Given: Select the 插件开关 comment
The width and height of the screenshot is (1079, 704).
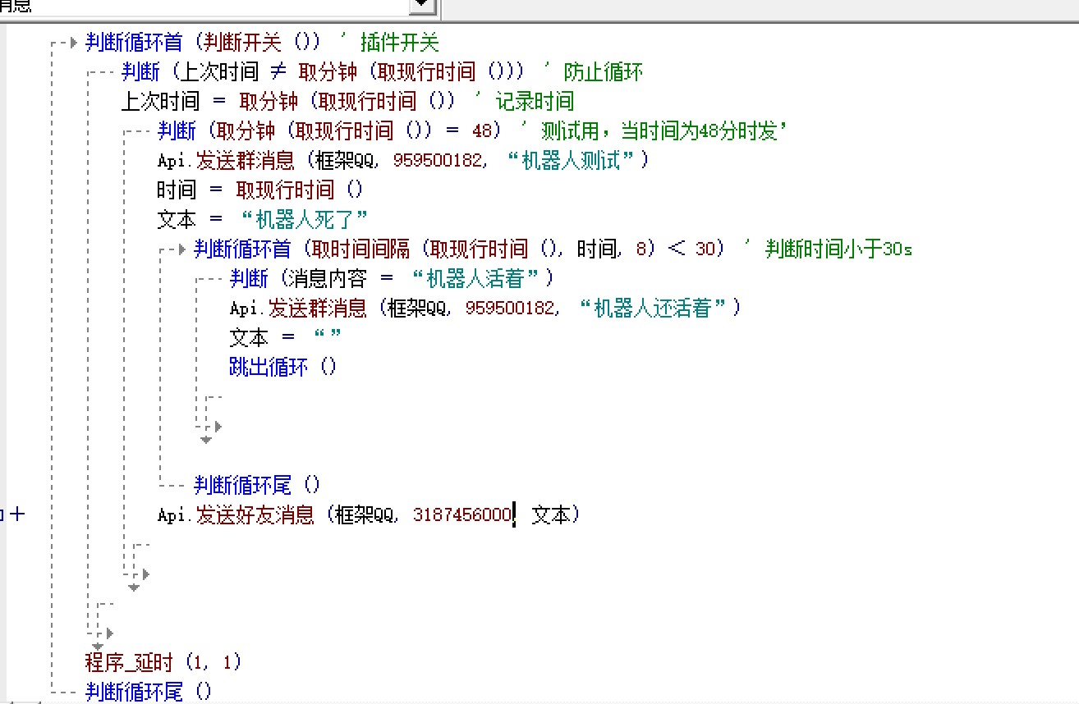Looking at the screenshot, I should [x=400, y=42].
